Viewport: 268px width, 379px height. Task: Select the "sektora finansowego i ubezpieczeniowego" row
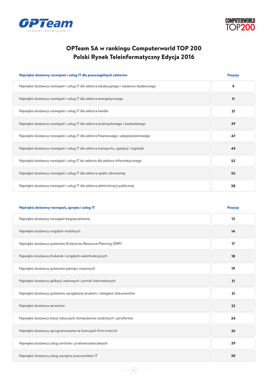pyautogui.click(x=85, y=136)
